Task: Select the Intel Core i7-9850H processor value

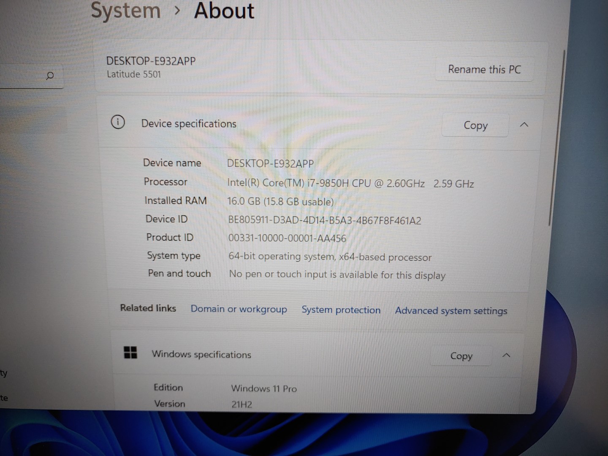Action: tap(350, 183)
